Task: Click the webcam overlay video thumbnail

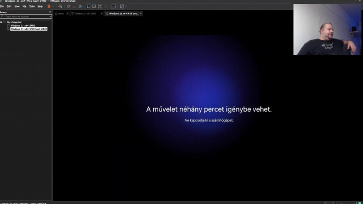Action: 327,29
